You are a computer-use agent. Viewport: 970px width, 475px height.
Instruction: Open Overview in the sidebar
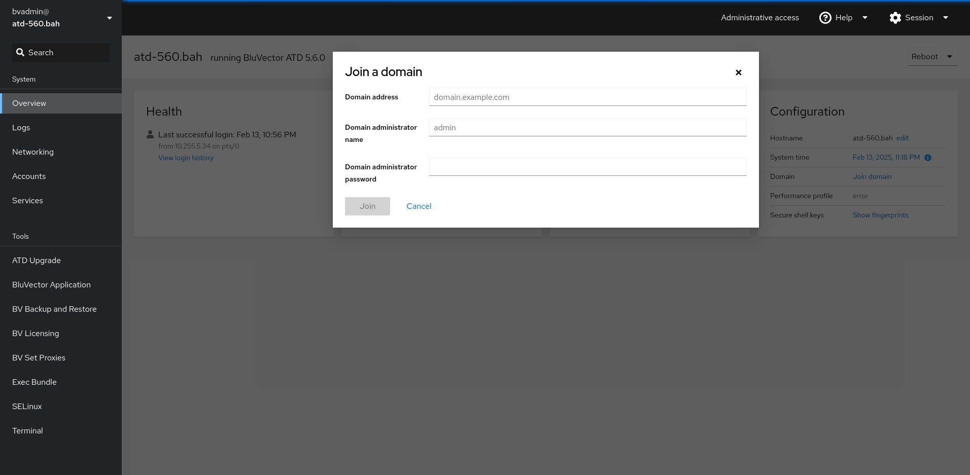pyautogui.click(x=61, y=103)
